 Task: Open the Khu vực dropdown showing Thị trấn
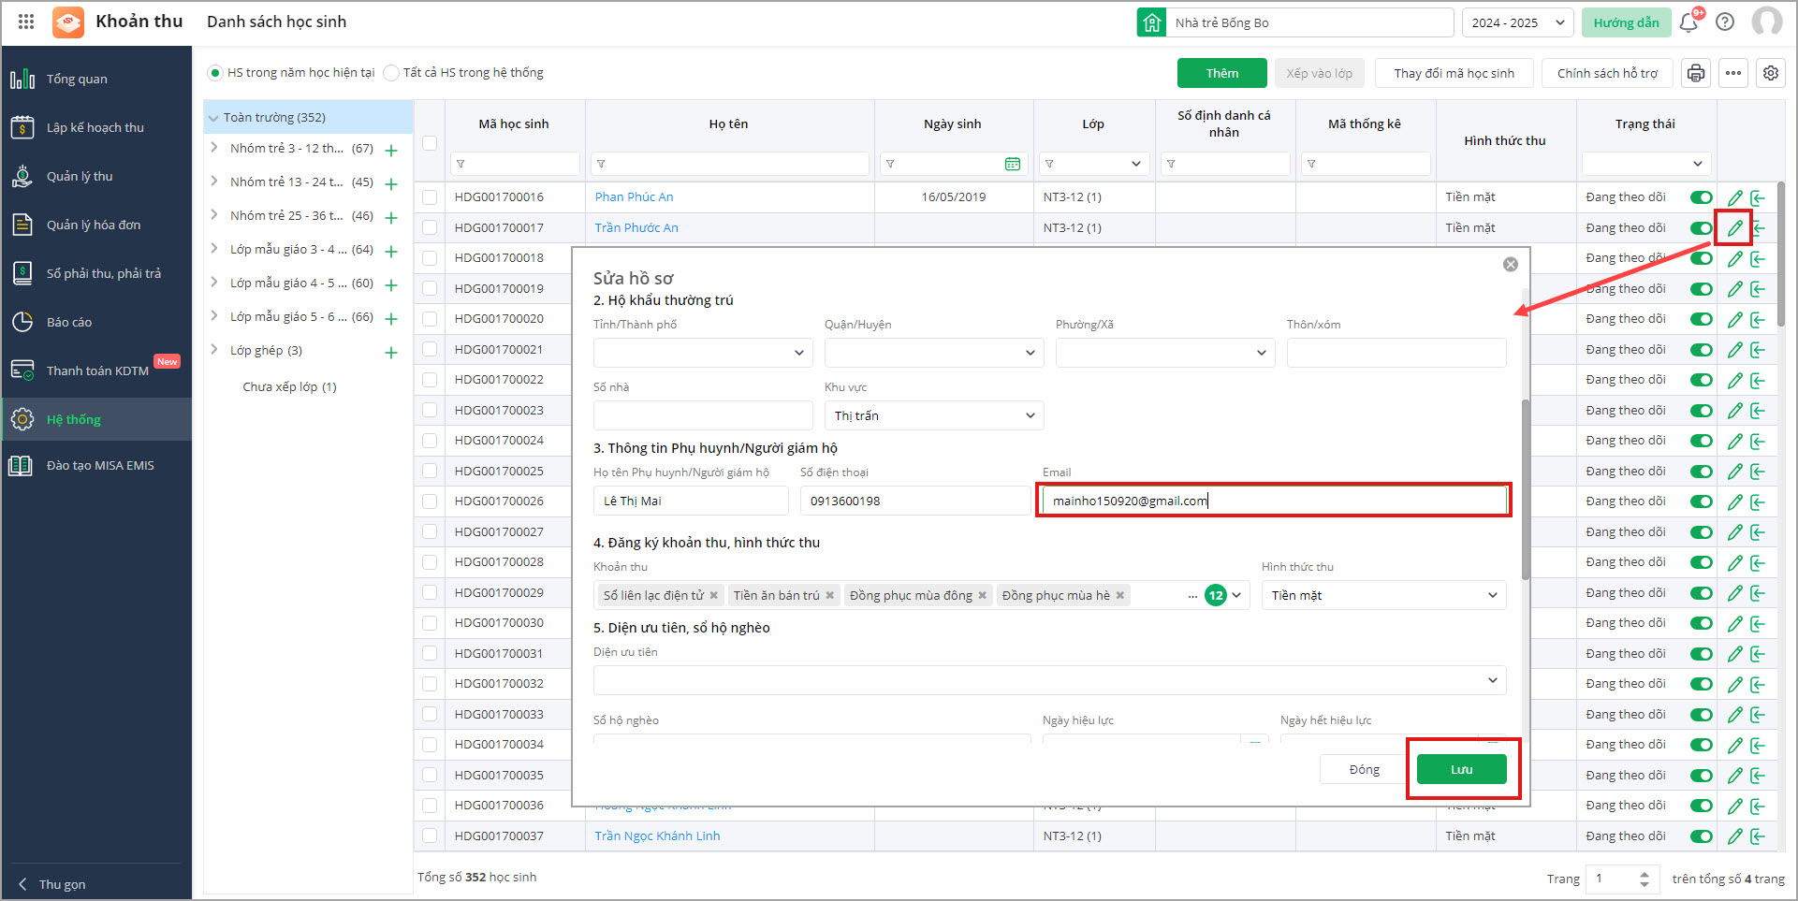pyautogui.click(x=933, y=415)
